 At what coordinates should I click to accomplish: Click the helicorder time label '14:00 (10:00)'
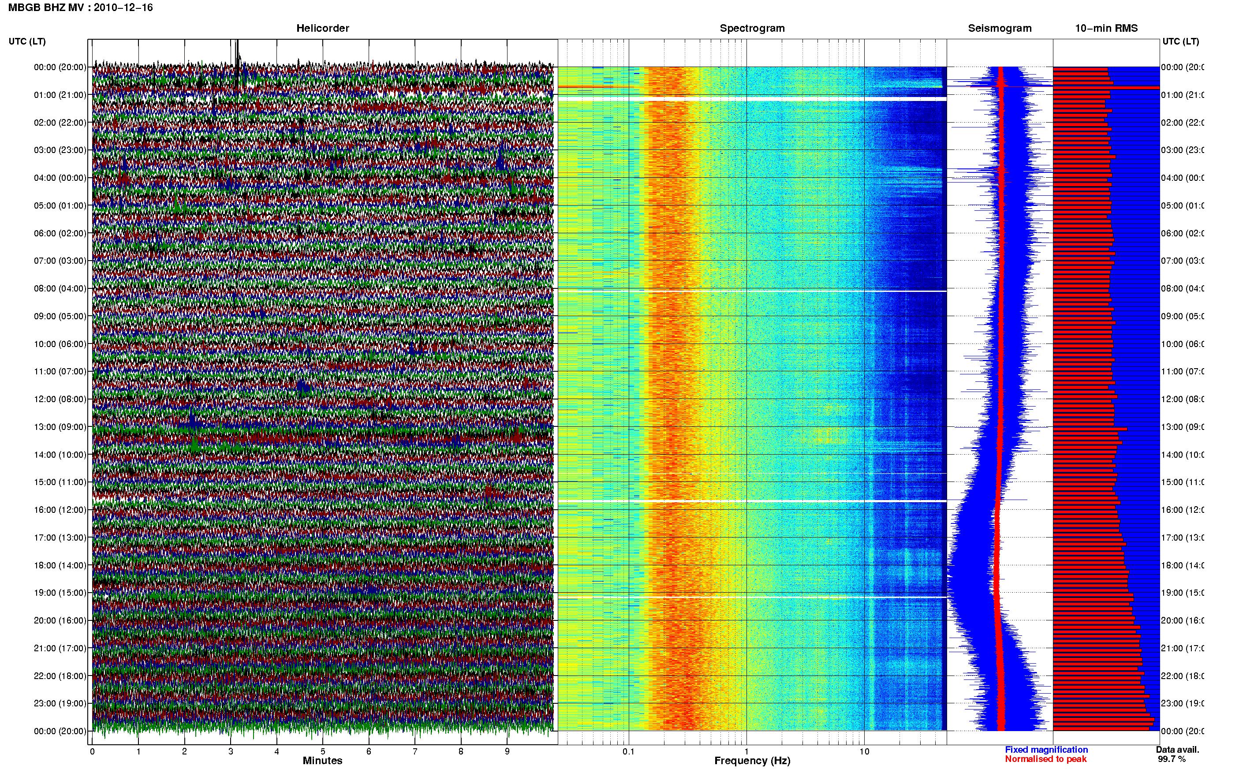click(x=60, y=455)
